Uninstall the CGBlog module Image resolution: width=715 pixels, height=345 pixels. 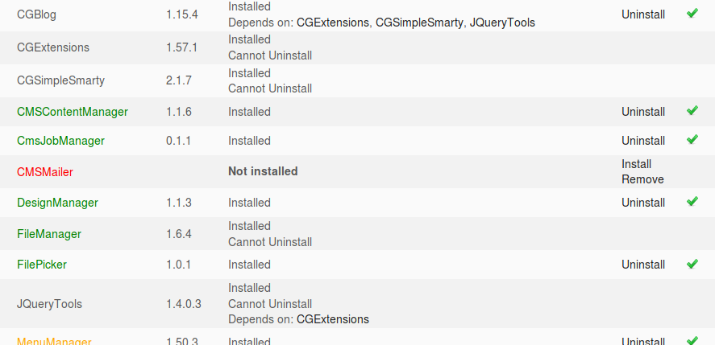pos(643,14)
